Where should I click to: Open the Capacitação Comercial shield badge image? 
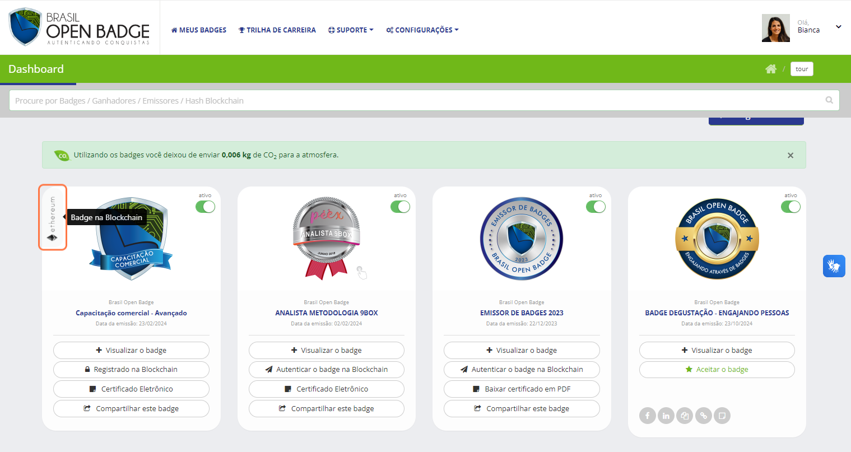(131, 239)
